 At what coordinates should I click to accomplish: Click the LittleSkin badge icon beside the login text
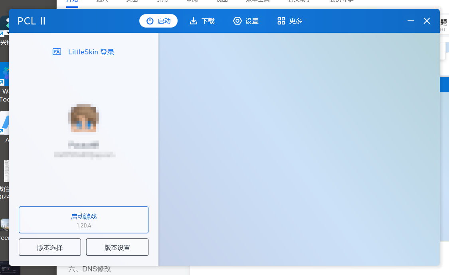tap(57, 52)
